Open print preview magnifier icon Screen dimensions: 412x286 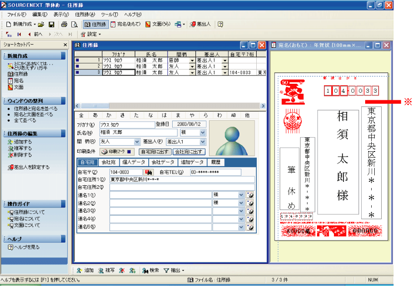pos(75,24)
